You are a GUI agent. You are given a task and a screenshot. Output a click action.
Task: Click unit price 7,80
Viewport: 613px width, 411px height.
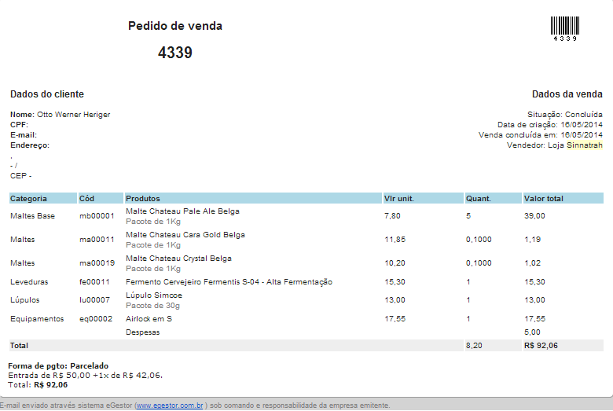(x=392, y=216)
